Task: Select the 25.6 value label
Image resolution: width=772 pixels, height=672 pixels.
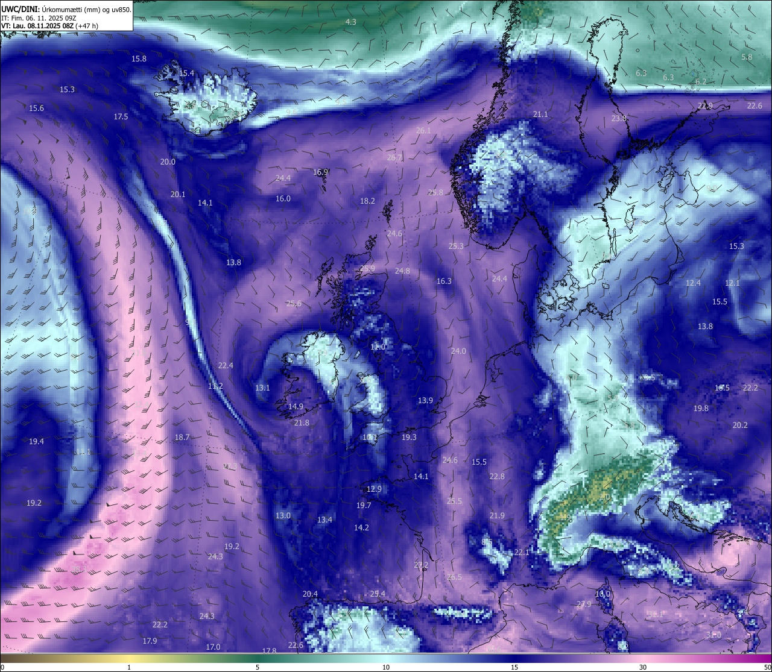Action: coord(294,303)
